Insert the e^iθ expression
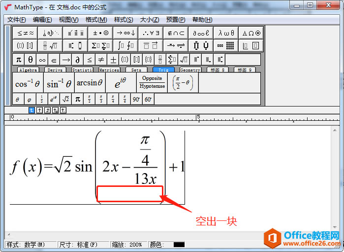344x252 pixels. (121, 83)
